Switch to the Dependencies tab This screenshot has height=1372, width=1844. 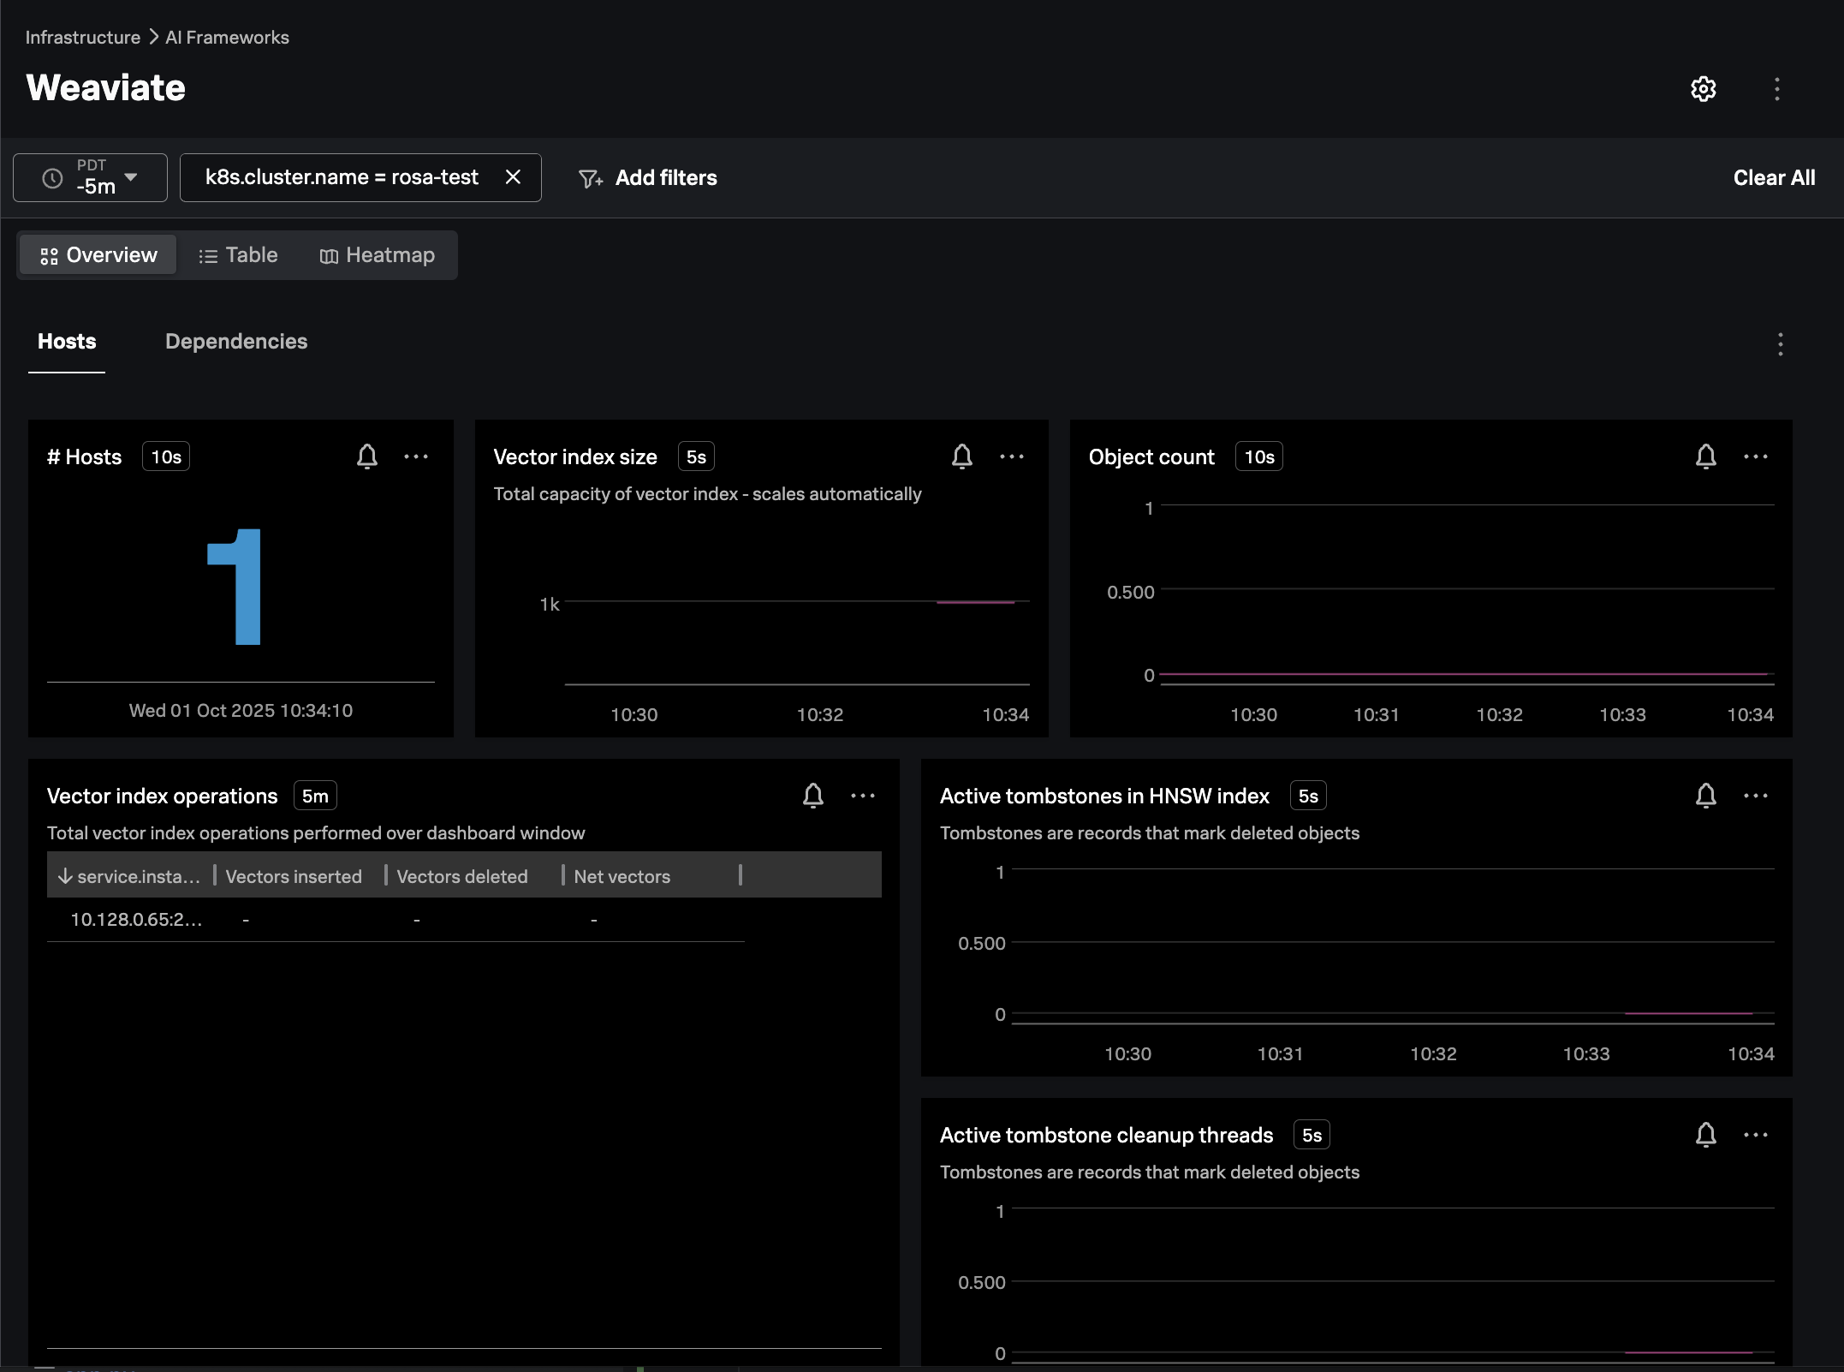point(235,341)
